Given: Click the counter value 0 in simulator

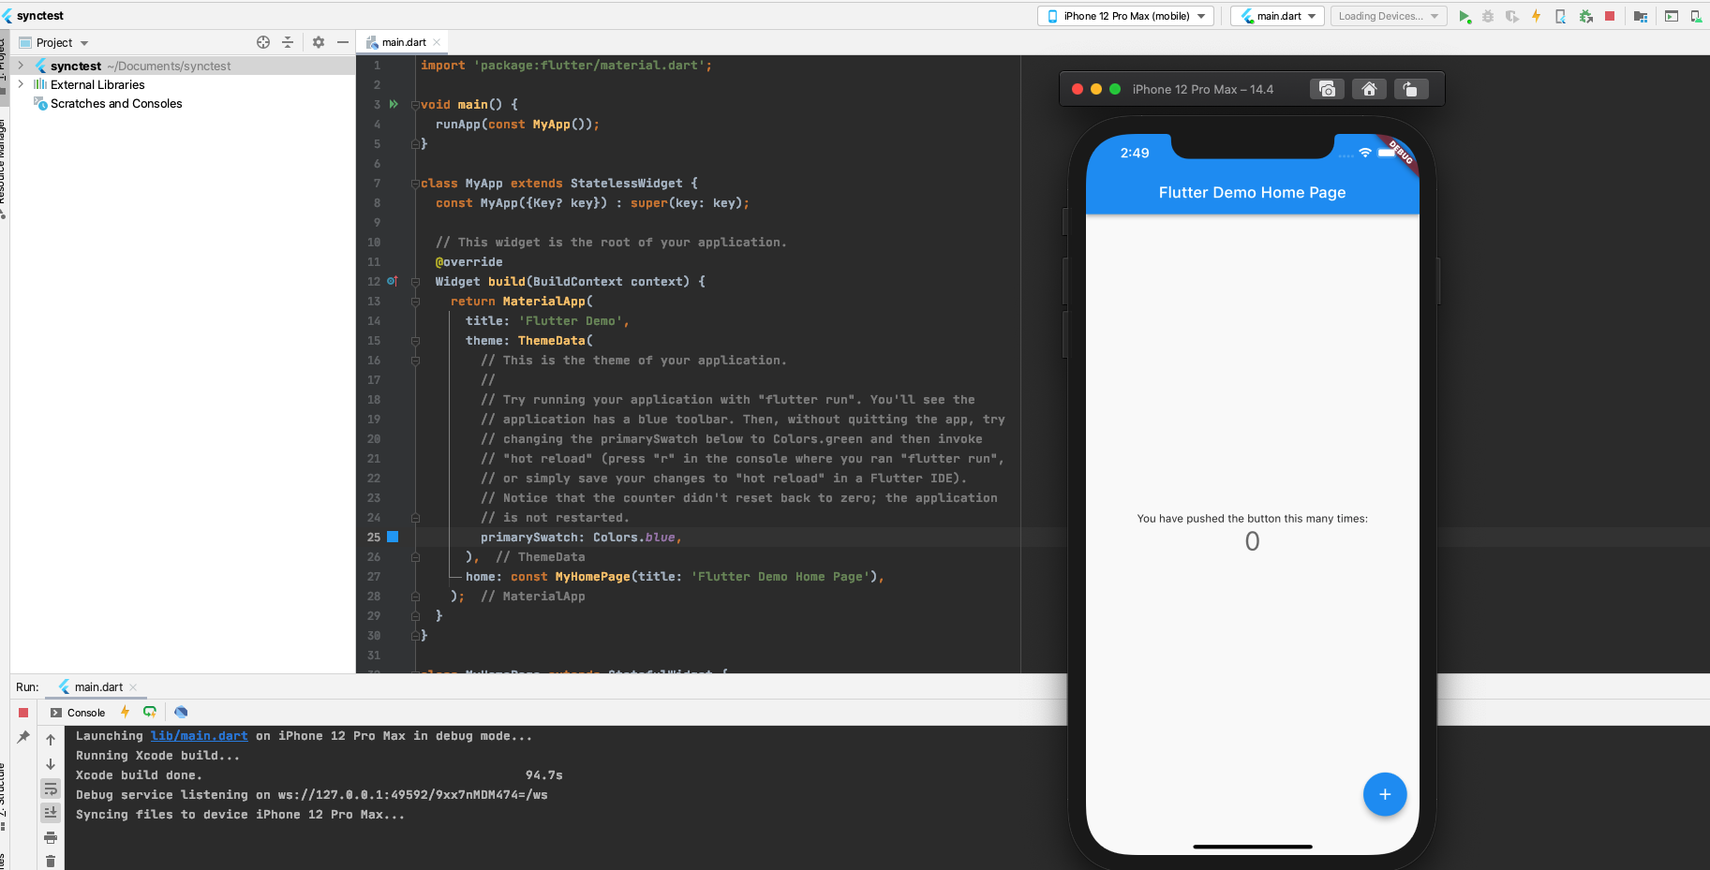Looking at the screenshot, I should [x=1252, y=541].
